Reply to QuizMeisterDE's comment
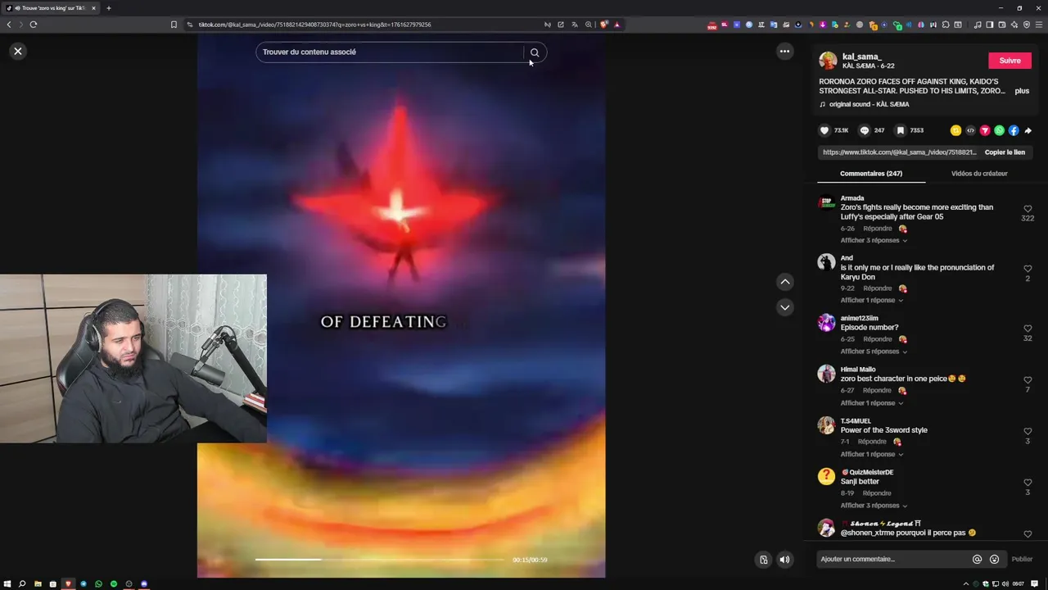The image size is (1048, 590). (876, 493)
